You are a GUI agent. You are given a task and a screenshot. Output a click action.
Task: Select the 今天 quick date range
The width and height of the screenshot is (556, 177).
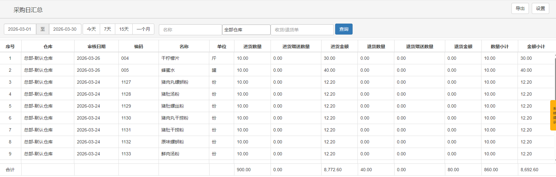coord(91,29)
